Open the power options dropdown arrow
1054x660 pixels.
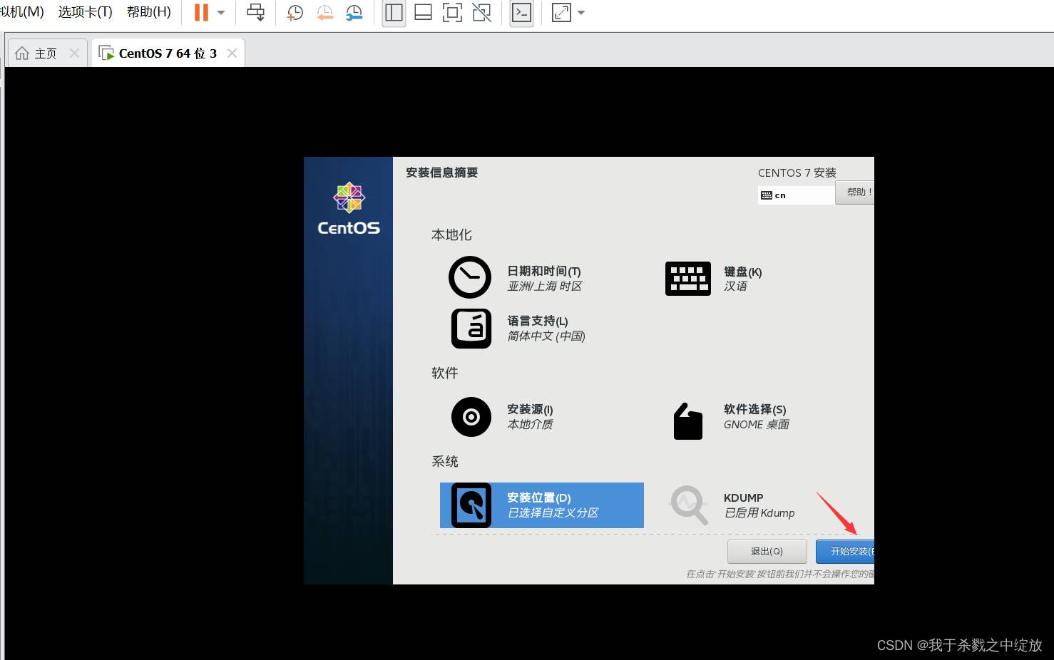coord(221,13)
